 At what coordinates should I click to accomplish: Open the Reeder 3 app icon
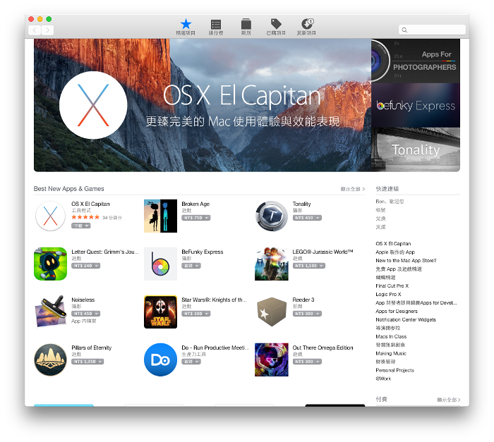(271, 312)
